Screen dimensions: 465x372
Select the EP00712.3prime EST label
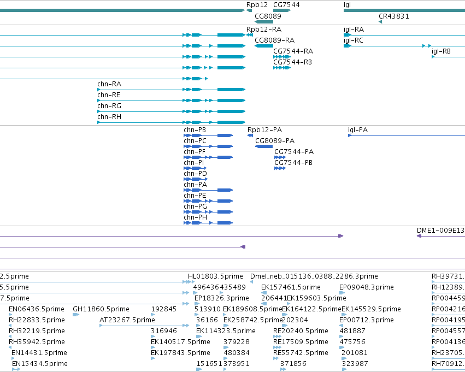click(x=367, y=320)
